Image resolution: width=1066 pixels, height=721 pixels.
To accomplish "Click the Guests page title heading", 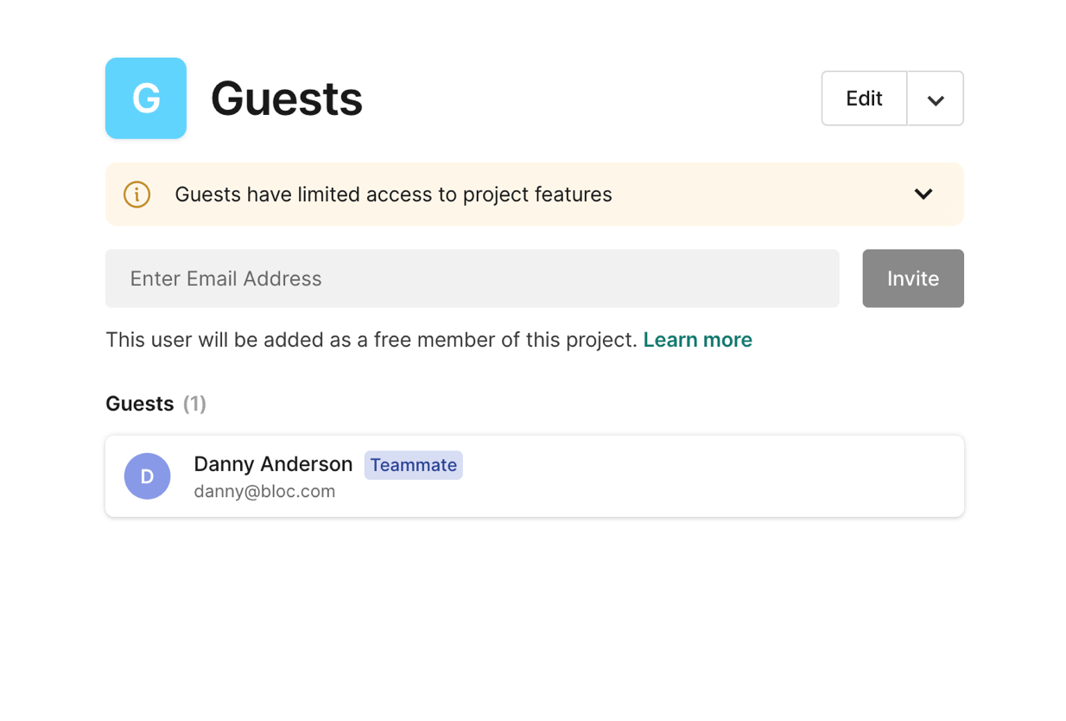I will pos(287,99).
